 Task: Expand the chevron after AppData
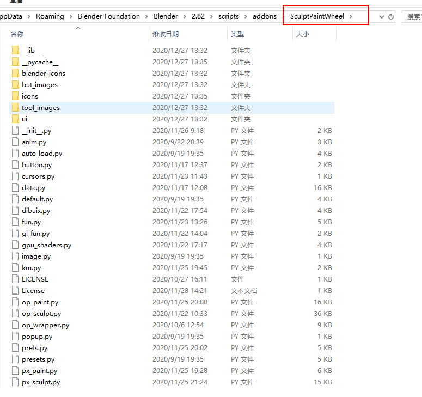29,16
